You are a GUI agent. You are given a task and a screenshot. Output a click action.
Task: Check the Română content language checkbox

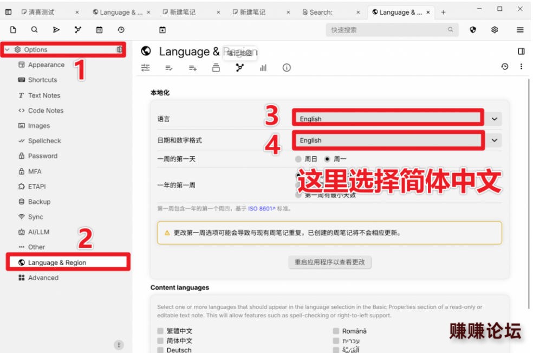pos(336,331)
